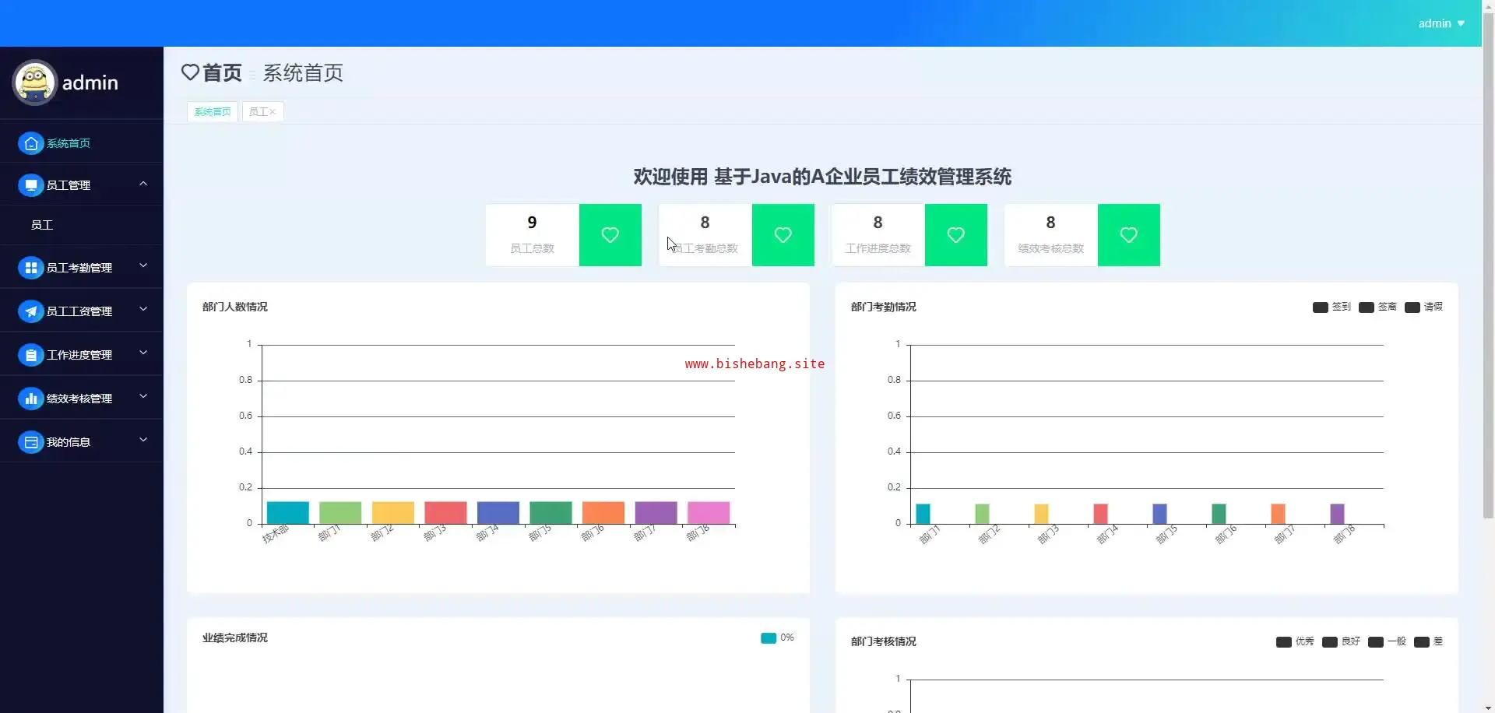1495x713 pixels.
Task: Click the 部门4 bar in 部门人数情况 chart
Action: click(498, 512)
